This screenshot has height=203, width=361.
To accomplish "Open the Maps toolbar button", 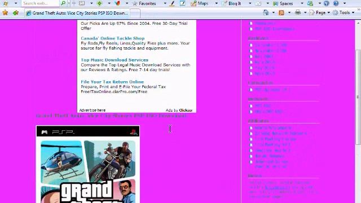I will (200, 3).
